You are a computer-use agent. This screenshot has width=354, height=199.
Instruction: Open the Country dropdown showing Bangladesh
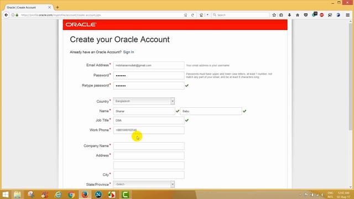point(144,101)
